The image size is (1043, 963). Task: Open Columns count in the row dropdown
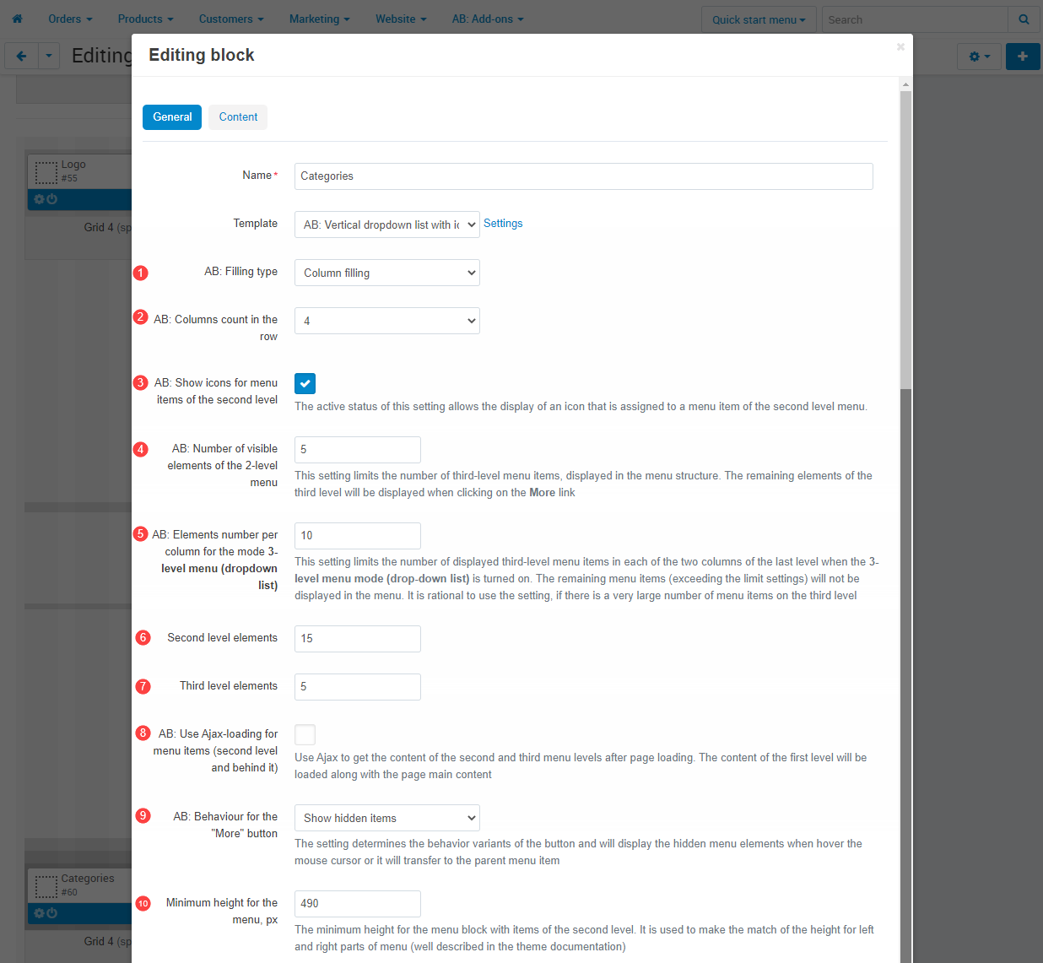pos(387,321)
